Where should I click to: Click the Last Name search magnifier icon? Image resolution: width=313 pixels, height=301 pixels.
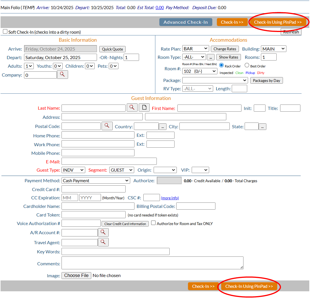pyautogui.click(x=132, y=108)
